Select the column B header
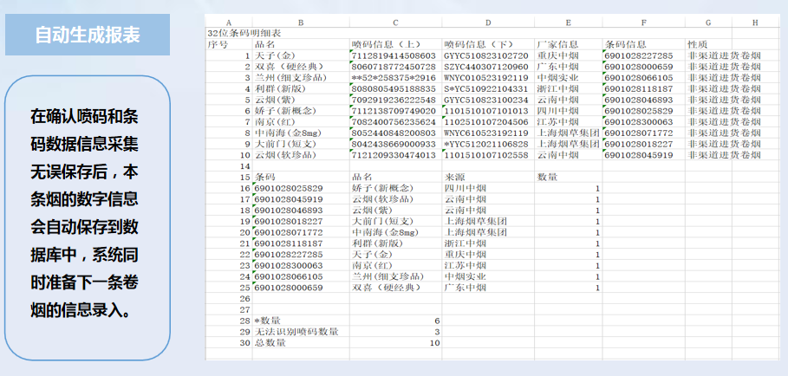The height and width of the screenshot is (376, 788). click(300, 22)
